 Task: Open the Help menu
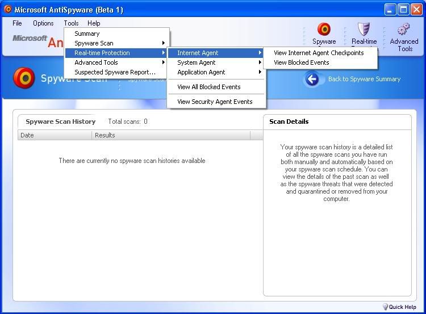click(94, 23)
